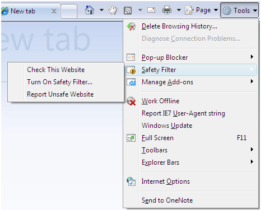The width and height of the screenshot is (261, 211).
Task: Open a blank new tab button
Action: coord(69,11)
